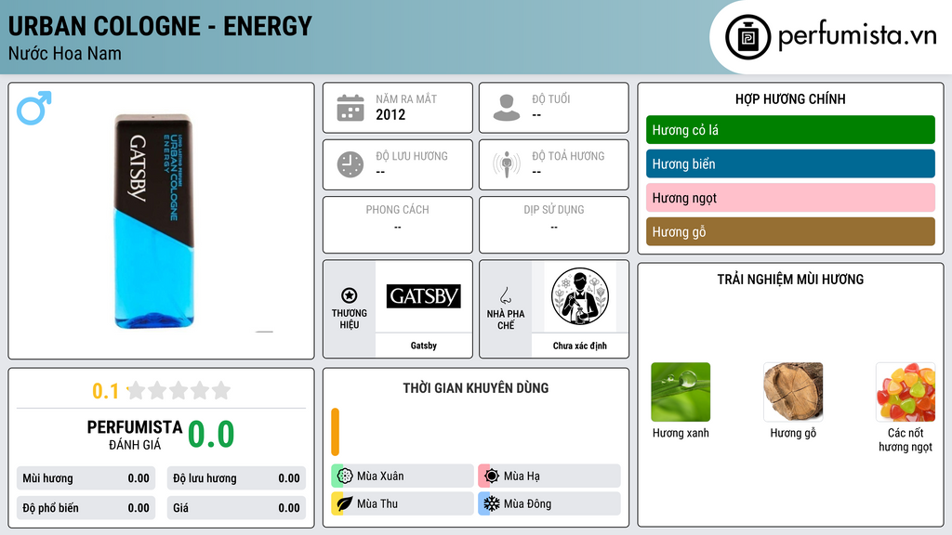Select the Hương ngọt pink bar

pos(790,198)
